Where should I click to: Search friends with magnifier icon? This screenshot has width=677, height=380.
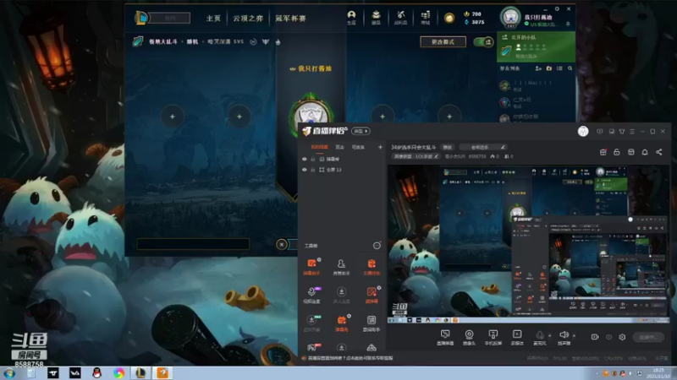570,68
